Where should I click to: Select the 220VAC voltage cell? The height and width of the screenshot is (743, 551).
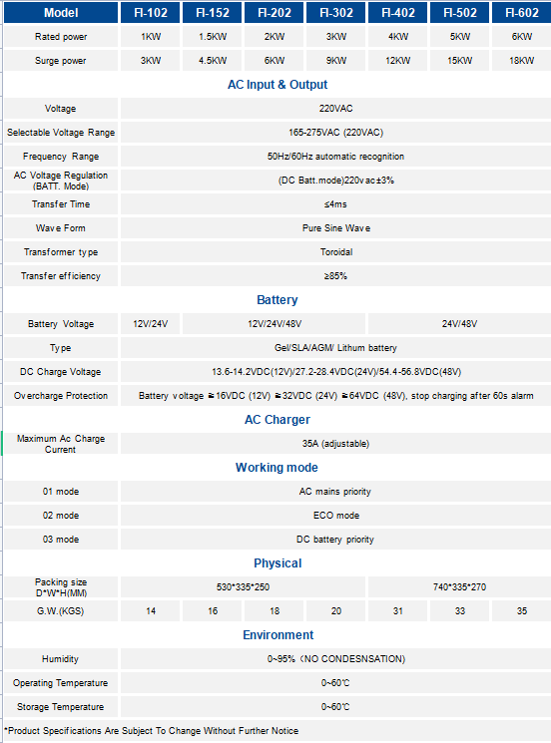[x=335, y=109]
